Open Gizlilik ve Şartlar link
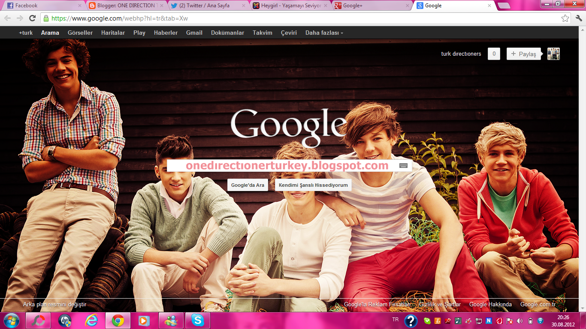586x329 pixels. click(440, 305)
